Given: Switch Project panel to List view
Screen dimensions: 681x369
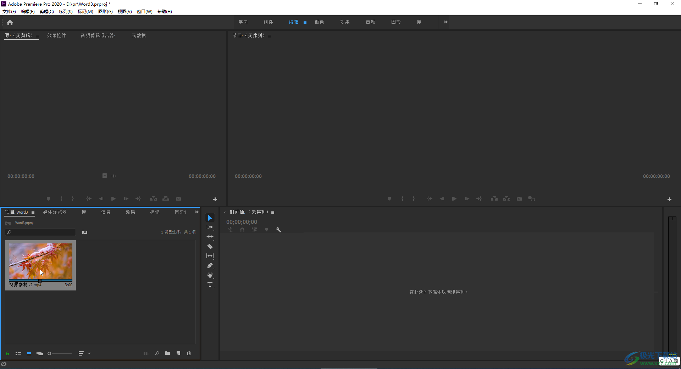Looking at the screenshot, I should [18, 353].
